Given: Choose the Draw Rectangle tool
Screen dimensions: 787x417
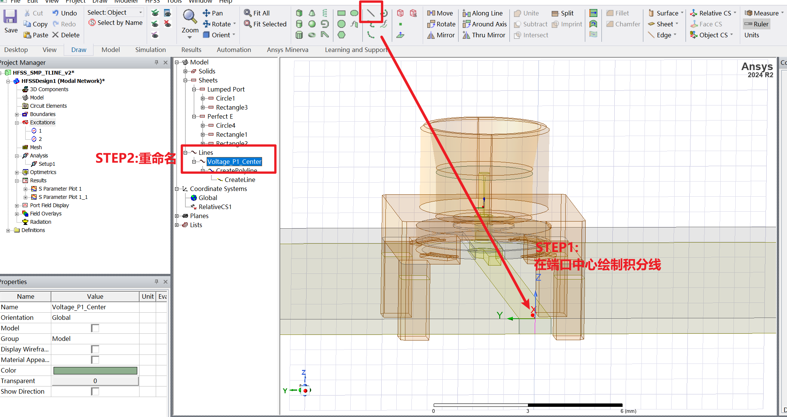Looking at the screenshot, I should 341,13.
